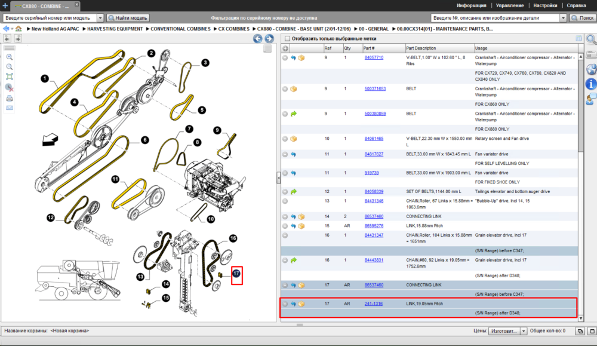Open a new tab with plus icon

click(x=5, y=5)
